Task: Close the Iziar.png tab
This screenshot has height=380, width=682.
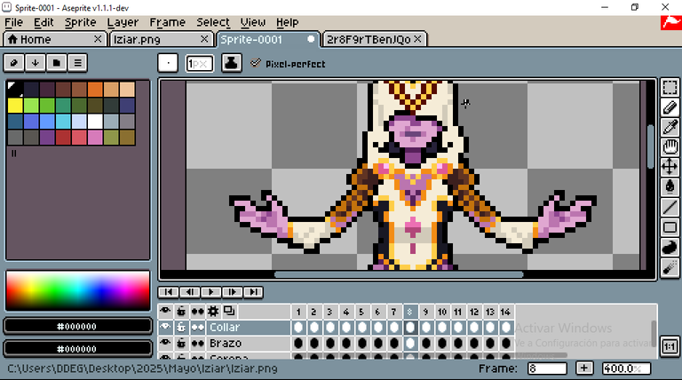Action: [204, 39]
